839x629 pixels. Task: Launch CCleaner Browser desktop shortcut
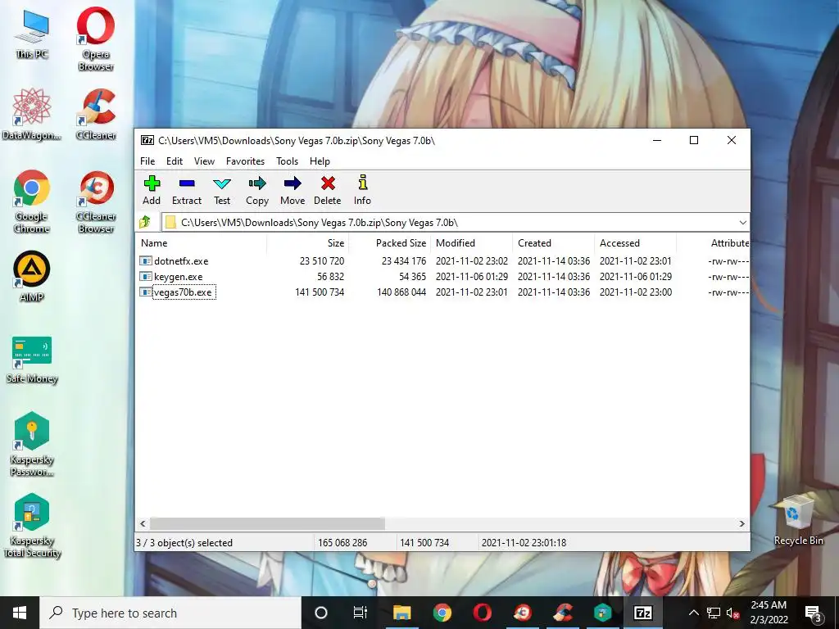coord(96,201)
